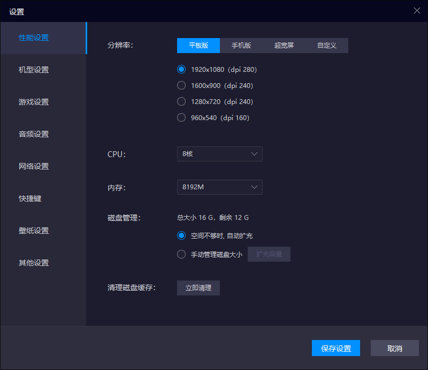Open the 性能设置 section
The image size is (428, 370).
click(x=34, y=38)
